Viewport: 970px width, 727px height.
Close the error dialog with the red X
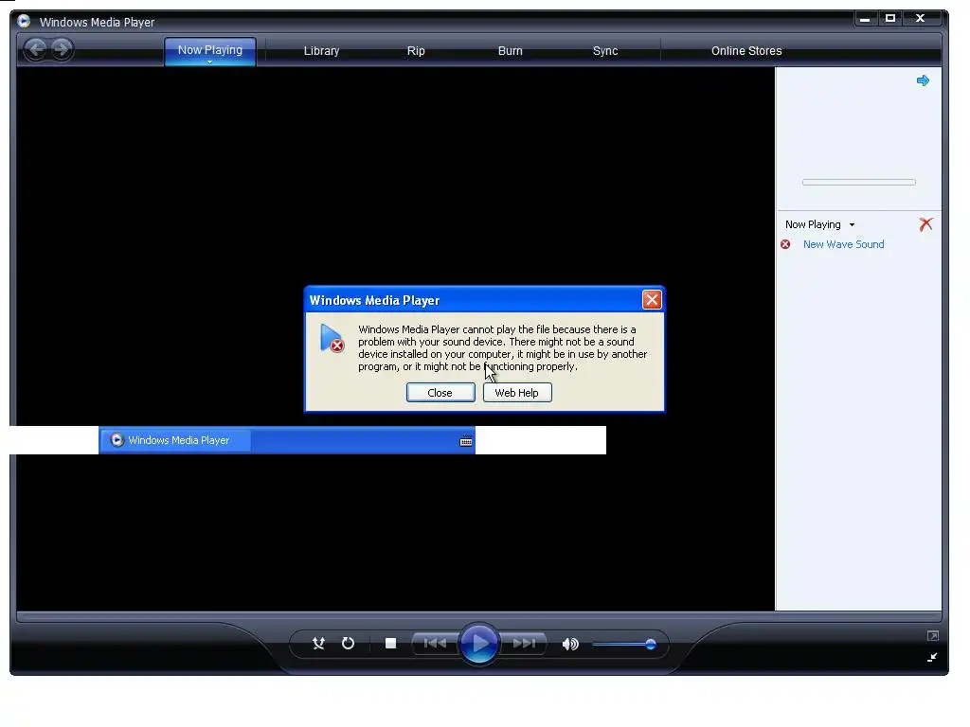click(x=652, y=300)
